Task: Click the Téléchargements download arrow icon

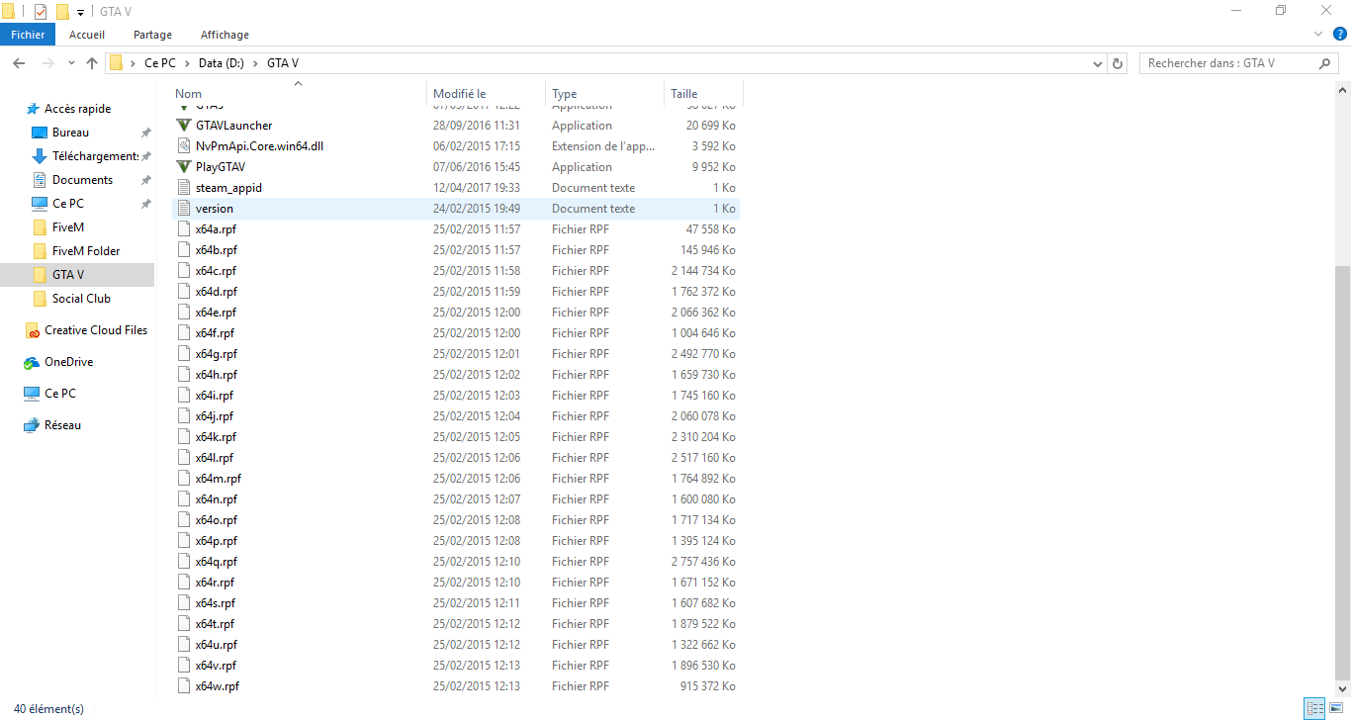Action: point(40,156)
